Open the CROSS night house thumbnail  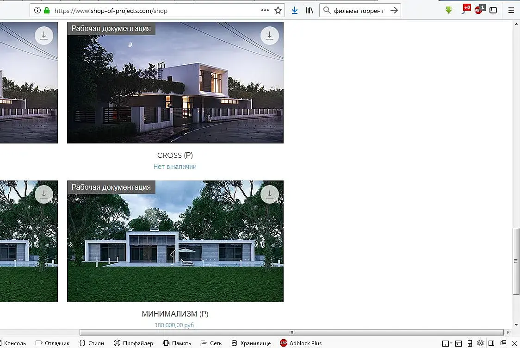(175, 83)
